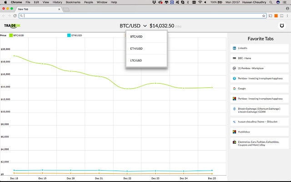This screenshot has height=182, width=291.
Task: Open a new tab with the plus button
Action: click(66, 10)
